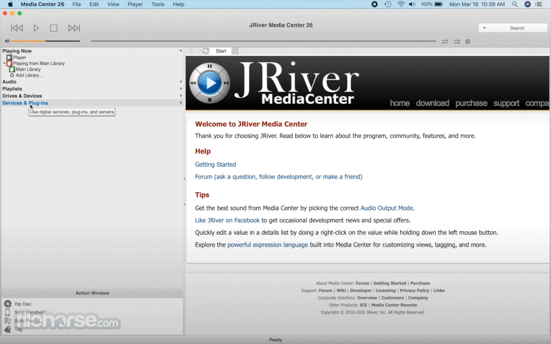Click the Wiki footer link

341,290
